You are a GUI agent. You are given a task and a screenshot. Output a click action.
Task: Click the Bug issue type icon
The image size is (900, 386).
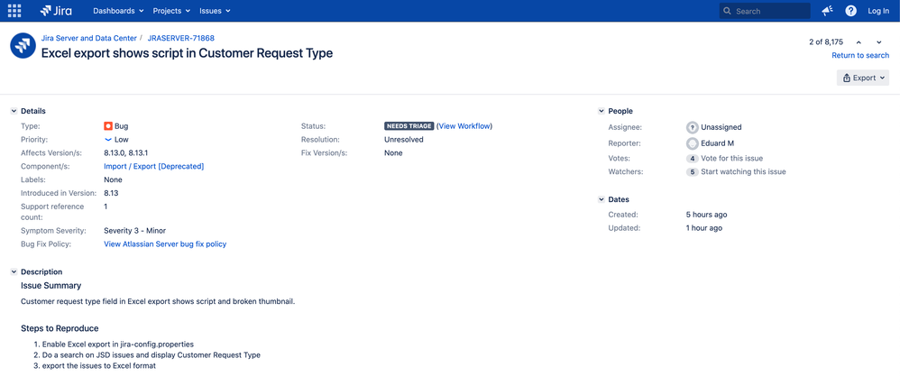point(108,125)
